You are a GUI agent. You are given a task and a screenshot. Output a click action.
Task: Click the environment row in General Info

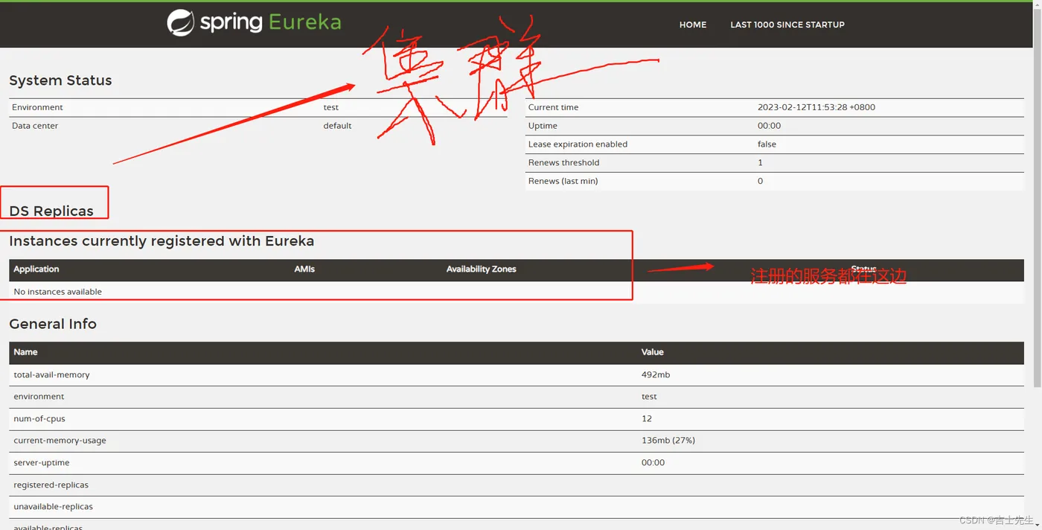click(x=517, y=397)
